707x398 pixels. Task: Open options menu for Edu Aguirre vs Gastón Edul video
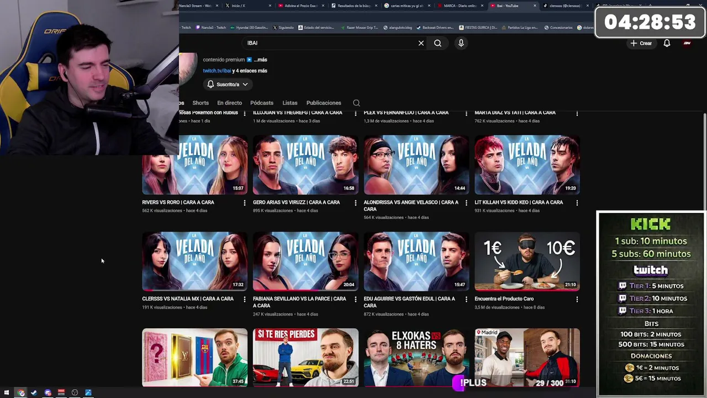466,299
